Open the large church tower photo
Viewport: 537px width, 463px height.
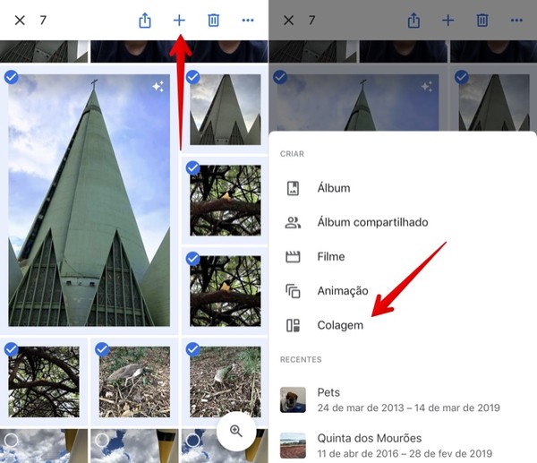coord(89,200)
